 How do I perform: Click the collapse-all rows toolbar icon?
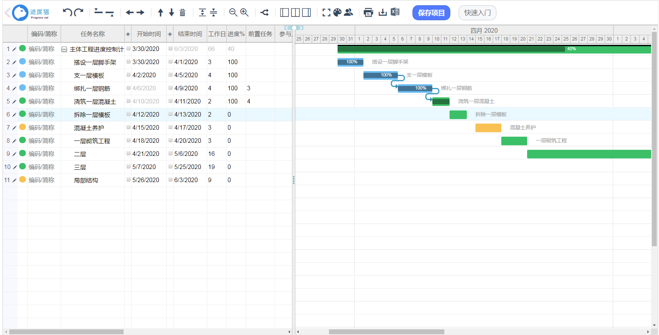(214, 12)
